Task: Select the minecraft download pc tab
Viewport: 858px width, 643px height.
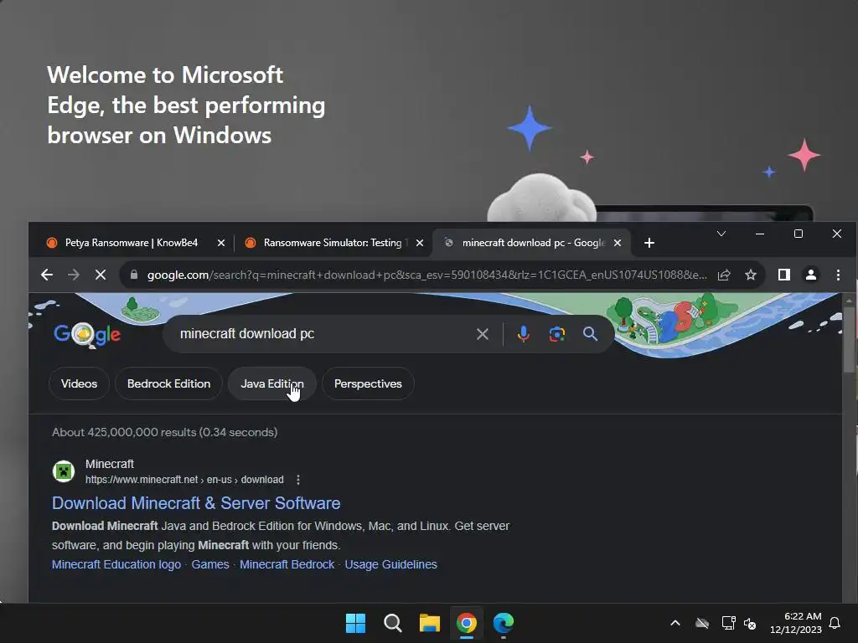Action: [x=530, y=243]
